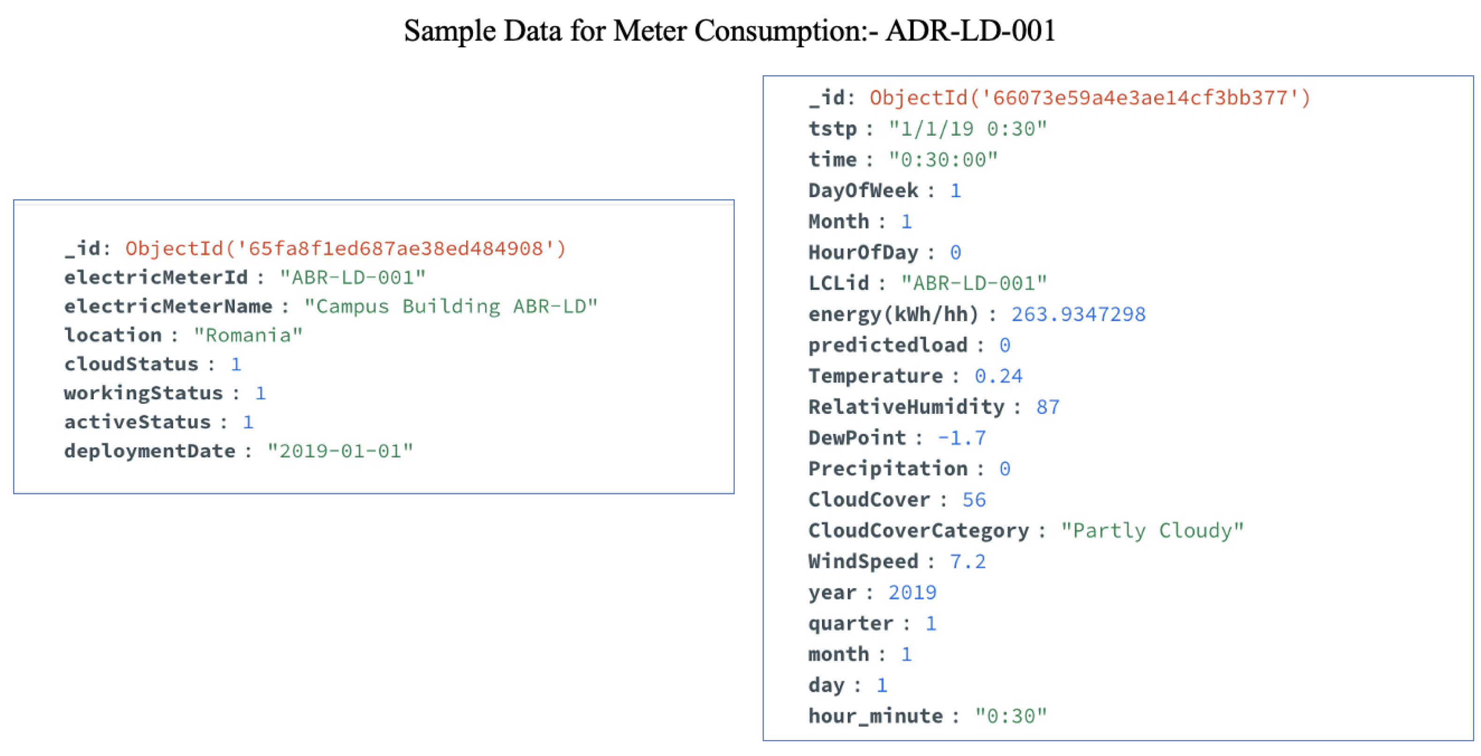
Task: Click the RelativeHumidity value 87
Action: [x=1047, y=406]
